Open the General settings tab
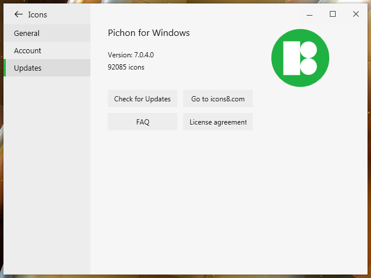Image resolution: width=371 pixels, height=278 pixels. click(46, 34)
